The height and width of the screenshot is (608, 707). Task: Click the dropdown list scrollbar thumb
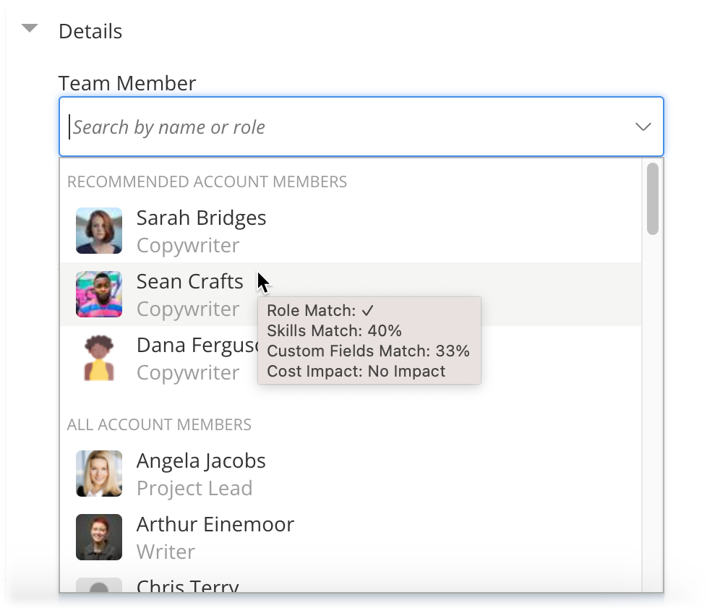click(653, 199)
